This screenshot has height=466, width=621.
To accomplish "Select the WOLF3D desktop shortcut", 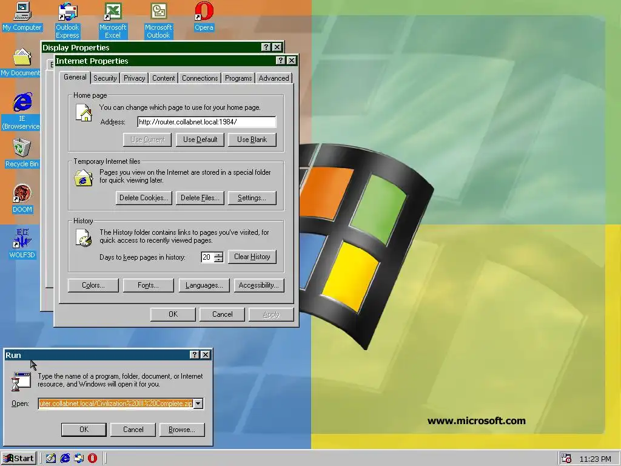I will 22,244.
